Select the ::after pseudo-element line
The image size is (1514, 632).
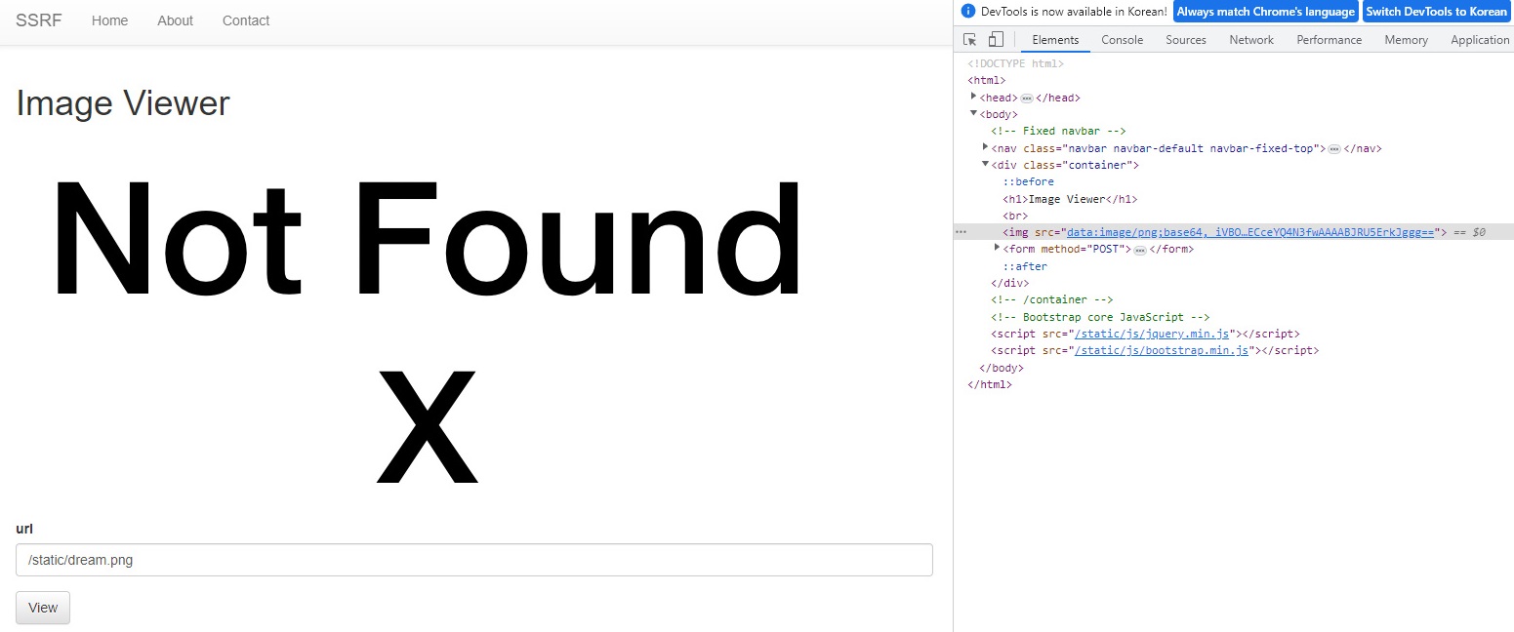pyautogui.click(x=1025, y=266)
